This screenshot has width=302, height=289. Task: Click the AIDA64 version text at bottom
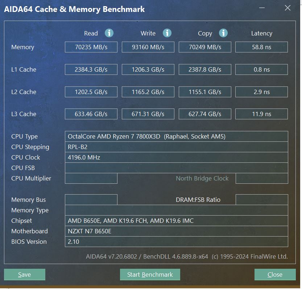click(x=187, y=256)
